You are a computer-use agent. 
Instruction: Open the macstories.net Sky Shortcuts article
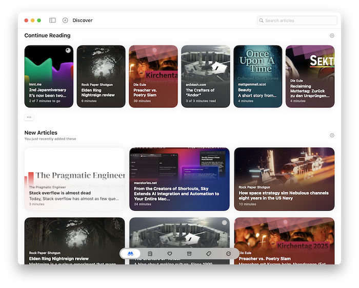click(x=179, y=179)
